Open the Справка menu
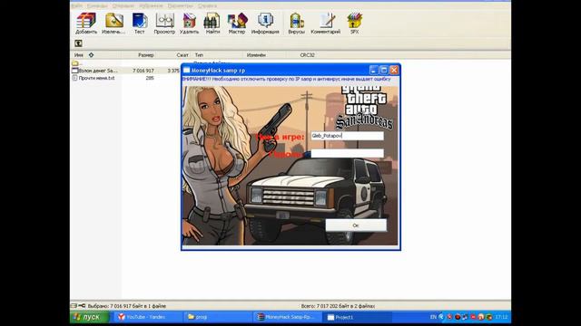This screenshot has height=326, width=581. (207, 6)
